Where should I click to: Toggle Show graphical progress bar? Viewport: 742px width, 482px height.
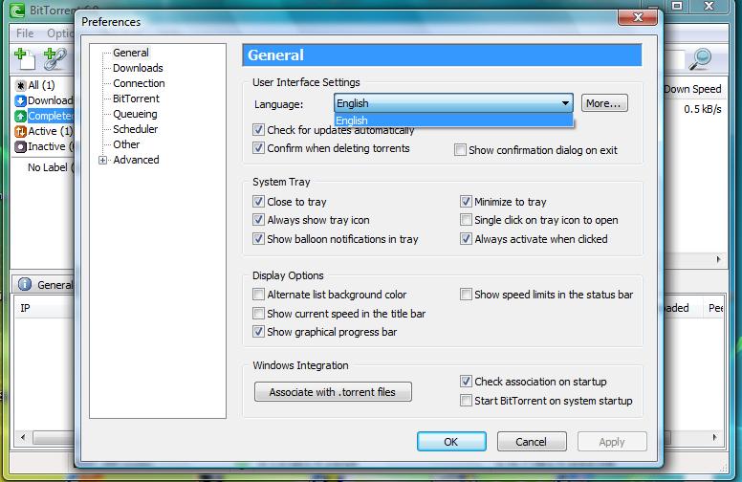(x=258, y=332)
